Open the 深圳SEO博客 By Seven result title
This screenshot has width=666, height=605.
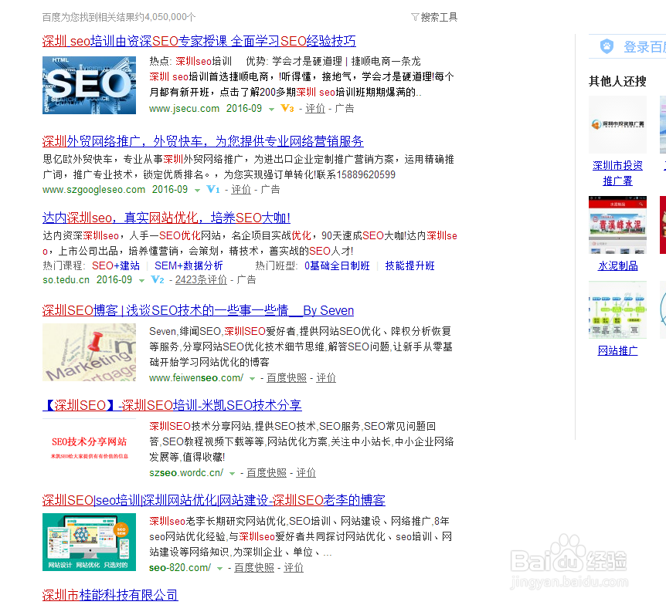(x=198, y=310)
